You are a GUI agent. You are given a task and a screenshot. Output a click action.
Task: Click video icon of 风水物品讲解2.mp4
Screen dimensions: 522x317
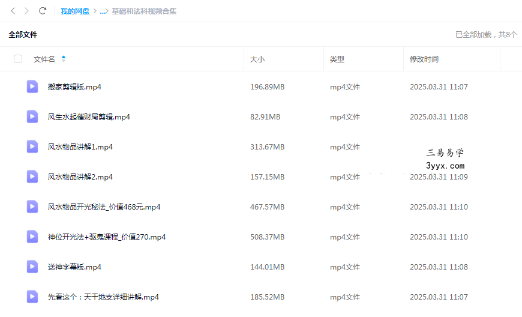(x=32, y=177)
